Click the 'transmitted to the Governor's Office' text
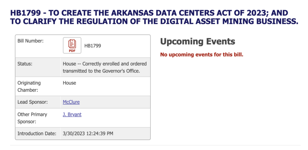Image resolution: width=308 pixels, height=150 pixels. [101, 71]
